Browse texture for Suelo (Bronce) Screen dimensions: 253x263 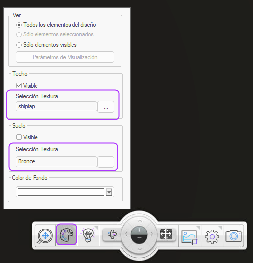click(106, 162)
